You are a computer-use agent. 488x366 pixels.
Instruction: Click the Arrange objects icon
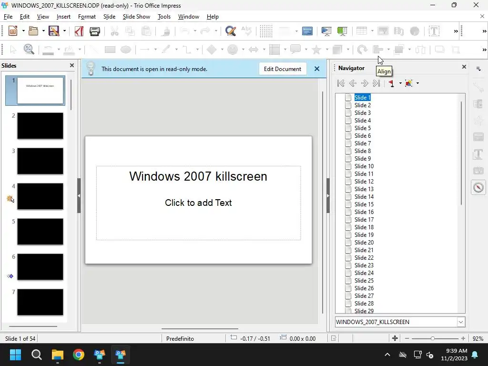(x=399, y=50)
